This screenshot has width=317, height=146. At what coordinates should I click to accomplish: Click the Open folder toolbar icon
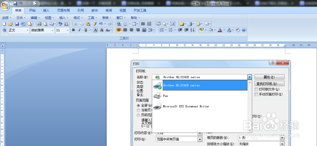10,24
